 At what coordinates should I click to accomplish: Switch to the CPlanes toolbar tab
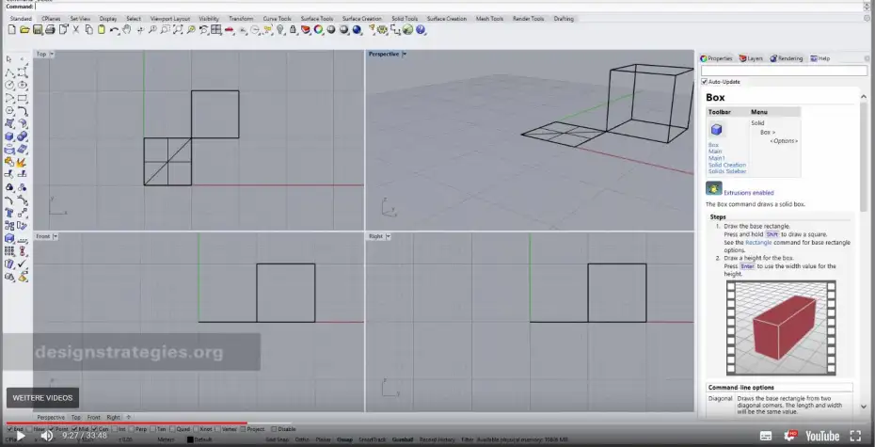[x=51, y=19]
